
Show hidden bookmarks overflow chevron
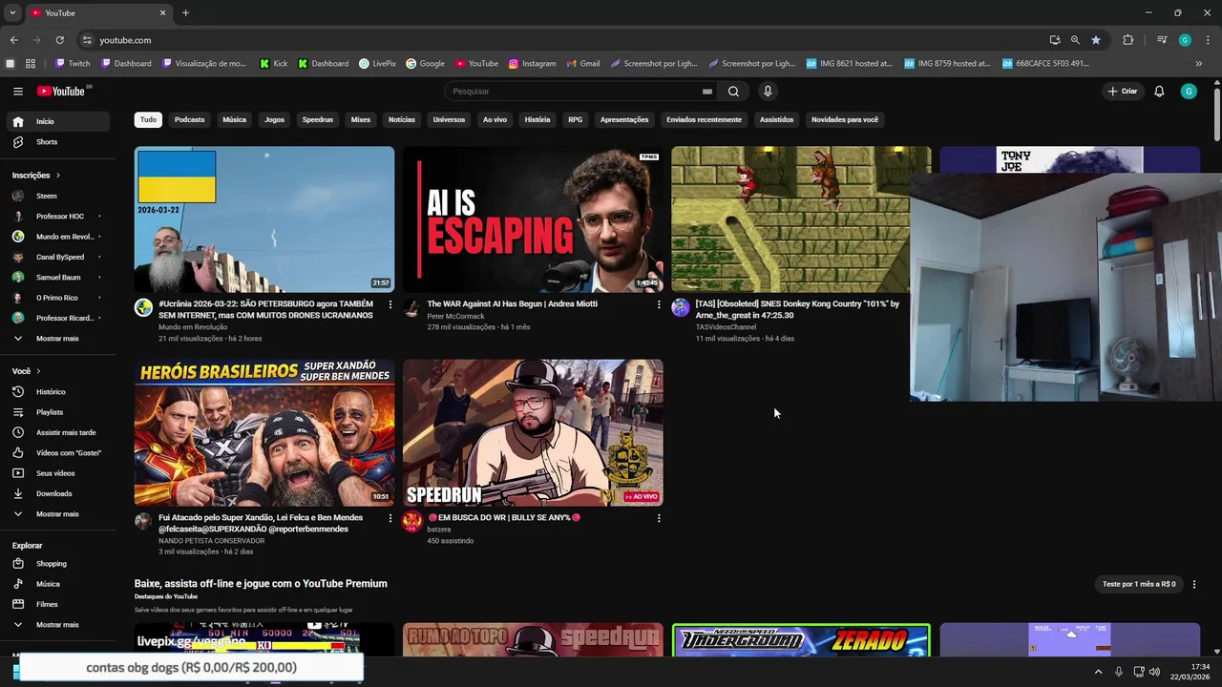click(x=1199, y=64)
